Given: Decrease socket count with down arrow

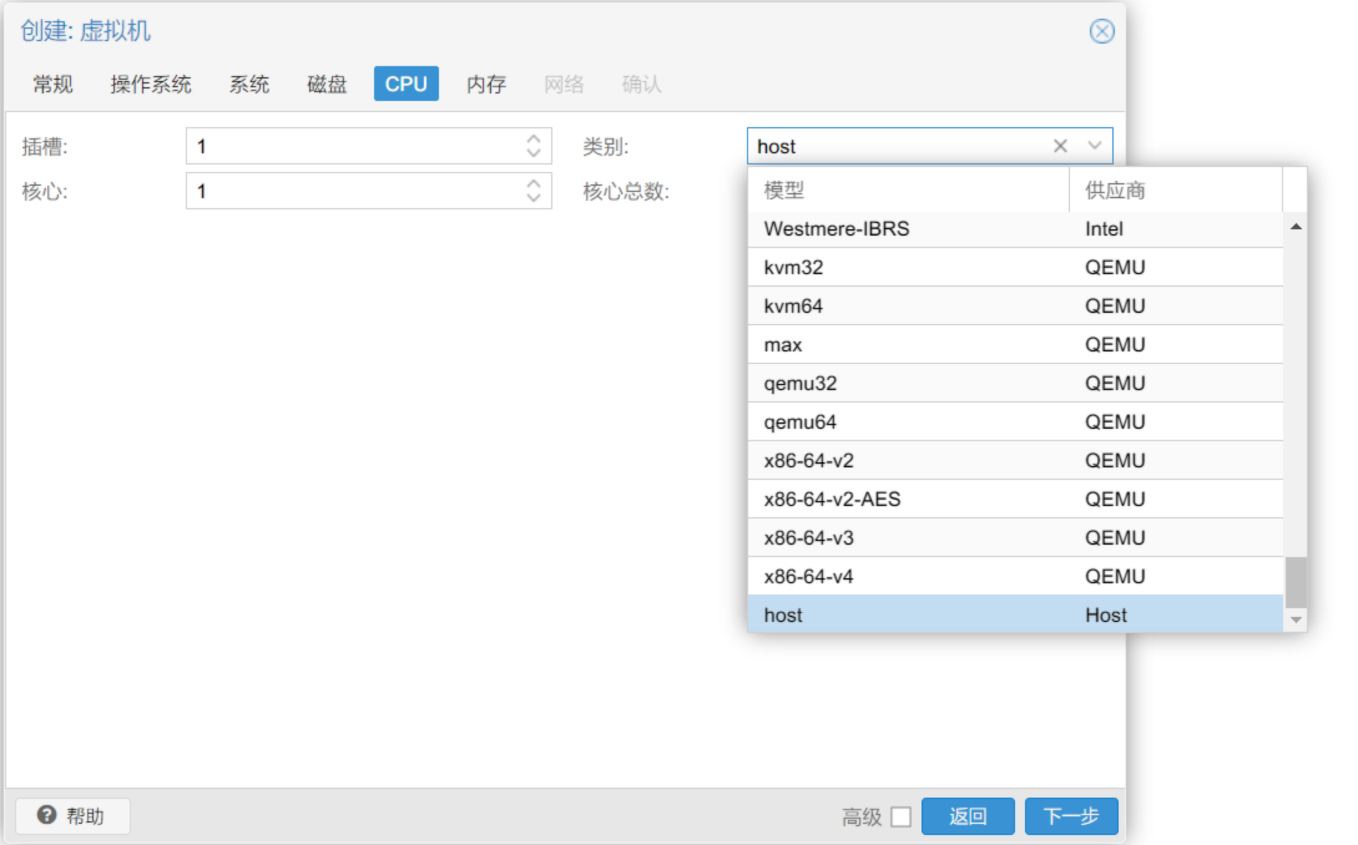Looking at the screenshot, I should 533,153.
